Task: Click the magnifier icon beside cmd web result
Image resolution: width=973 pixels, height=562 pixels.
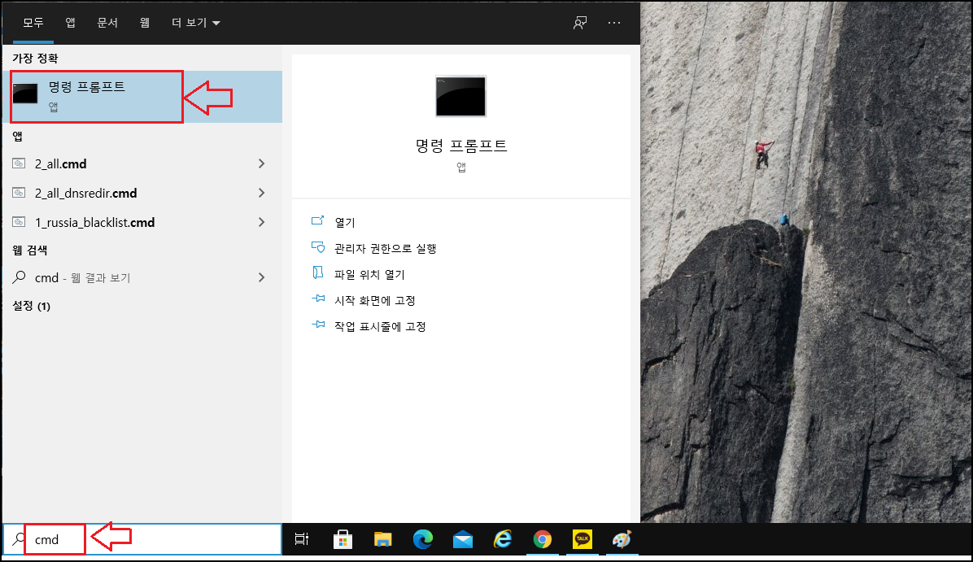Action: (20, 277)
